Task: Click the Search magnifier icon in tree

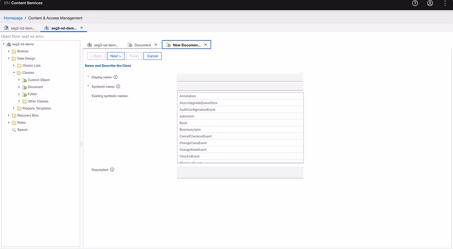Action: coord(14,130)
